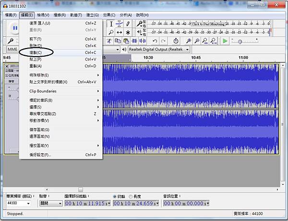Select the 結尾 (End) radio button
This screenshot has height=221, width=288.
pyautogui.click(x=115, y=196)
